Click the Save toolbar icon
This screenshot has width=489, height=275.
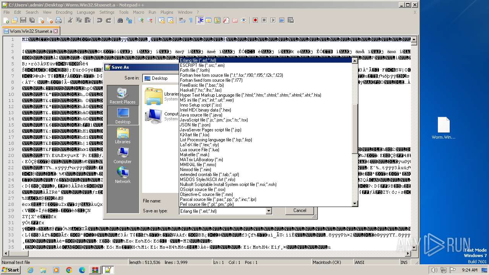23,20
